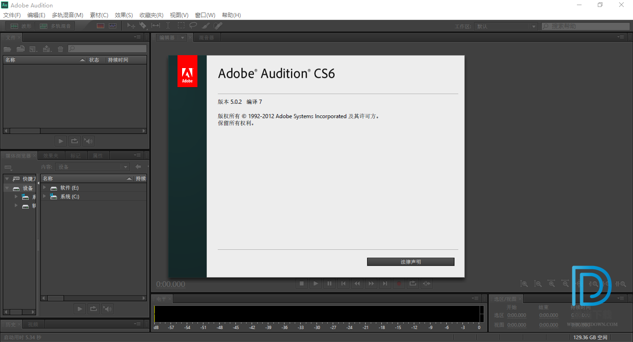Collapse the 设备 tree node
This screenshot has width=633, height=342.
[x=7, y=188]
